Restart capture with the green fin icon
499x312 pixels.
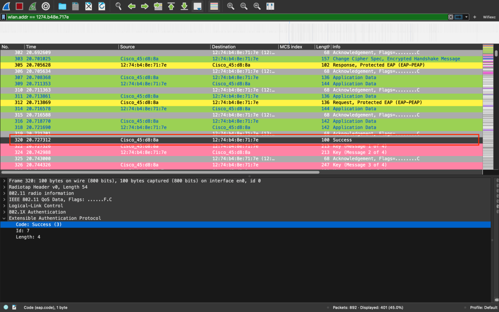32,6
